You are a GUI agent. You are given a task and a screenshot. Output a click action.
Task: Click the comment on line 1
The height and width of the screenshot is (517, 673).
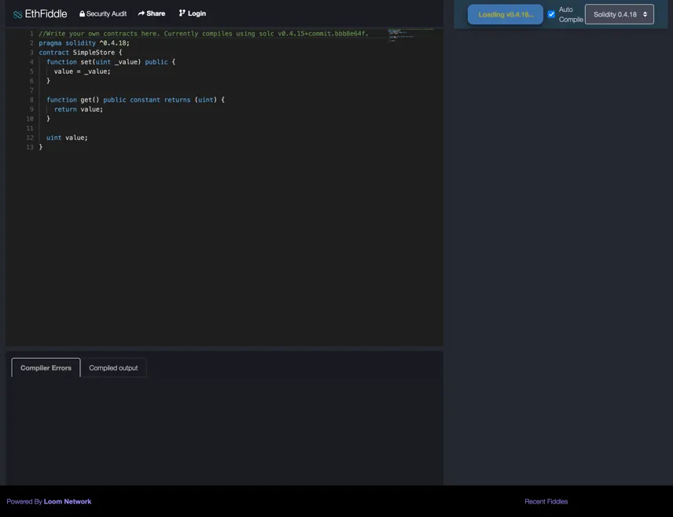click(x=204, y=34)
